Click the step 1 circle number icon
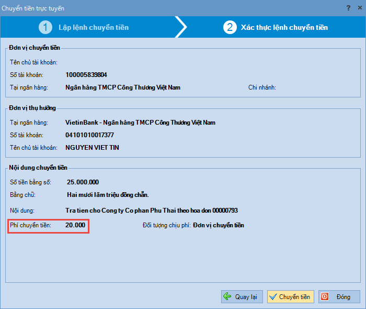The image size is (366, 309). [45, 27]
